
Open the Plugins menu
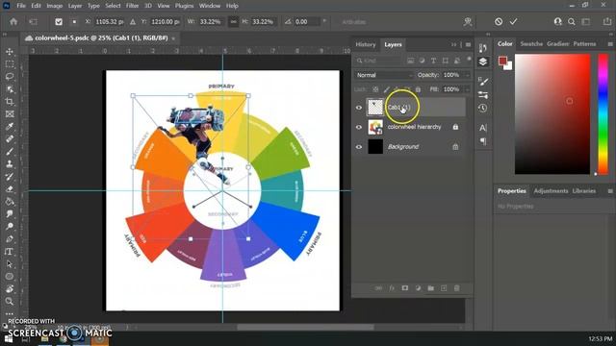(184, 6)
